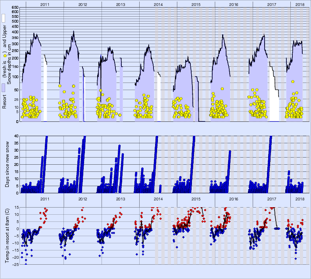The image size is (311, 279).
Task: Click the 40 tick on days axis
Action: pyautogui.click(x=16, y=136)
